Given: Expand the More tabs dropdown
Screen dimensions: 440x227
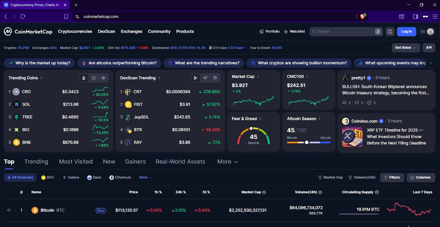Looking at the screenshot, I should [227, 162].
